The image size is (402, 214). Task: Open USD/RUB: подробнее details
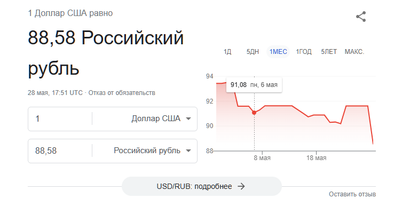point(202,186)
